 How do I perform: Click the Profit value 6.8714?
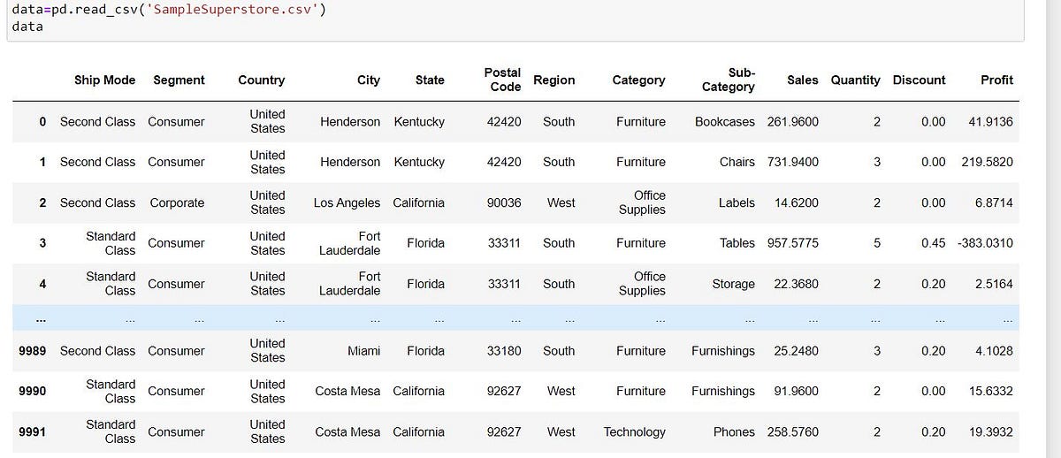tap(995, 202)
